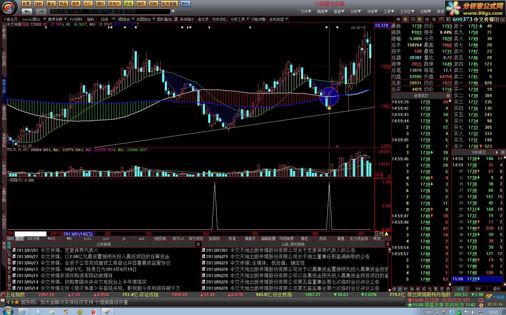The height and width of the screenshot is (315, 506).
Task: Click the 2013/01/10 date marker on timeline
Action: [78, 234]
